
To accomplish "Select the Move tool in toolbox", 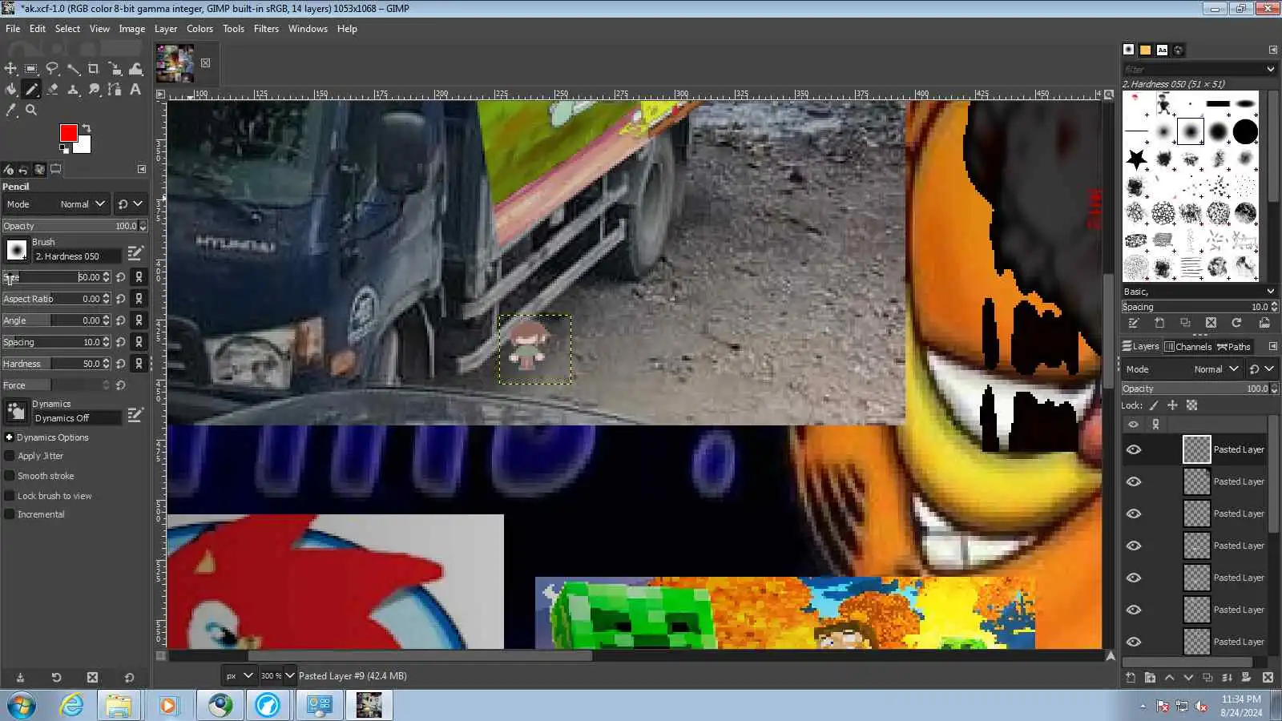I will pos(10,69).
